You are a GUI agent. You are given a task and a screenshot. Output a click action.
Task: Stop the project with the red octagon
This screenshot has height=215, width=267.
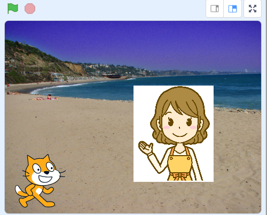pos(30,9)
